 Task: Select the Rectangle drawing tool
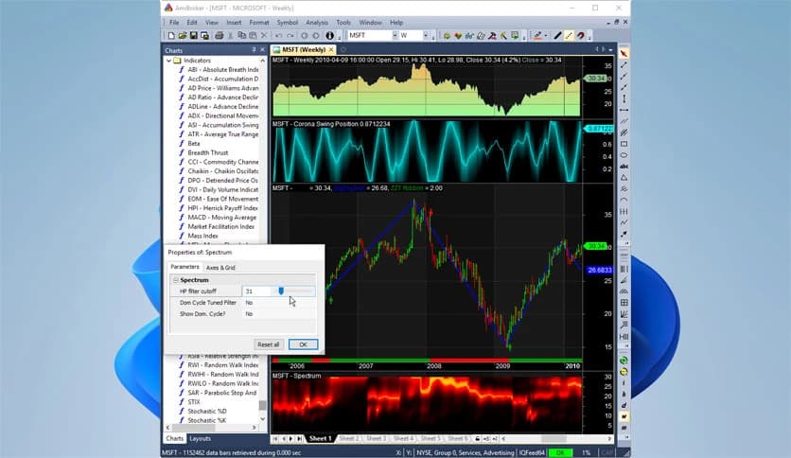click(624, 144)
